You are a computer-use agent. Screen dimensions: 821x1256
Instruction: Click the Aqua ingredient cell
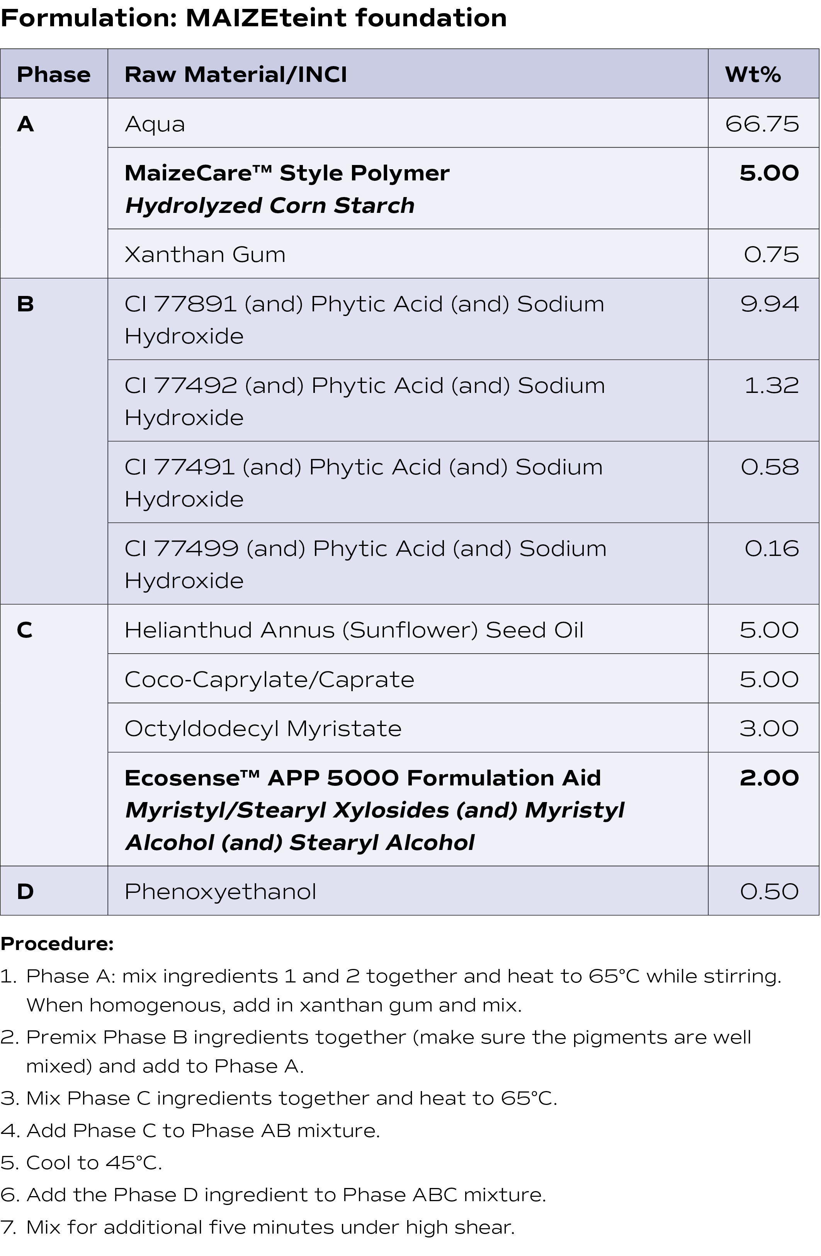[407, 123]
